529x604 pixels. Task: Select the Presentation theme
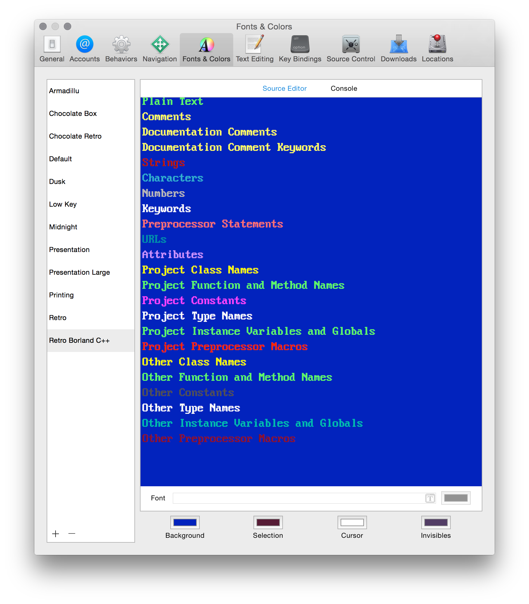tap(91, 250)
